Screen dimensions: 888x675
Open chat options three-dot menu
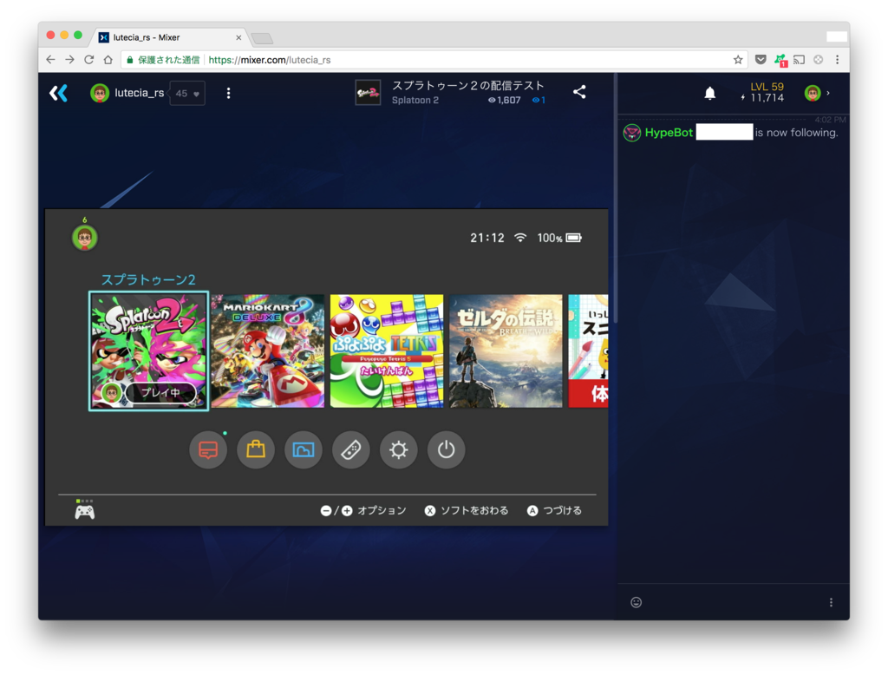coord(831,602)
